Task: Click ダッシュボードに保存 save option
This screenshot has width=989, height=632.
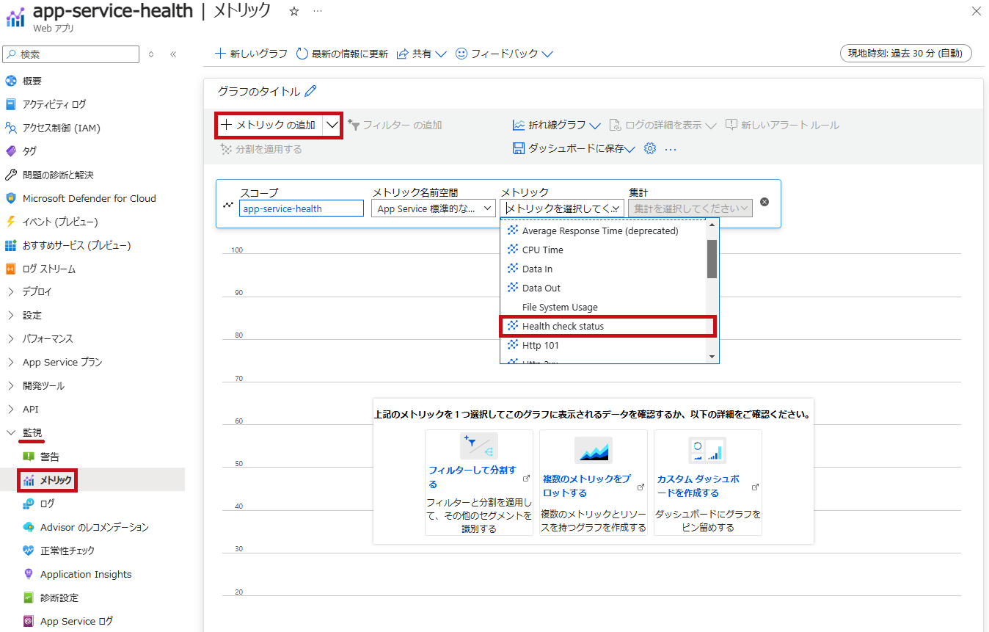Action: 574,148
